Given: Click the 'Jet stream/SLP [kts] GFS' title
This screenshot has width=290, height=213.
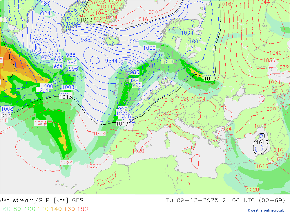Looking at the screenshot, I should pos(41,201).
